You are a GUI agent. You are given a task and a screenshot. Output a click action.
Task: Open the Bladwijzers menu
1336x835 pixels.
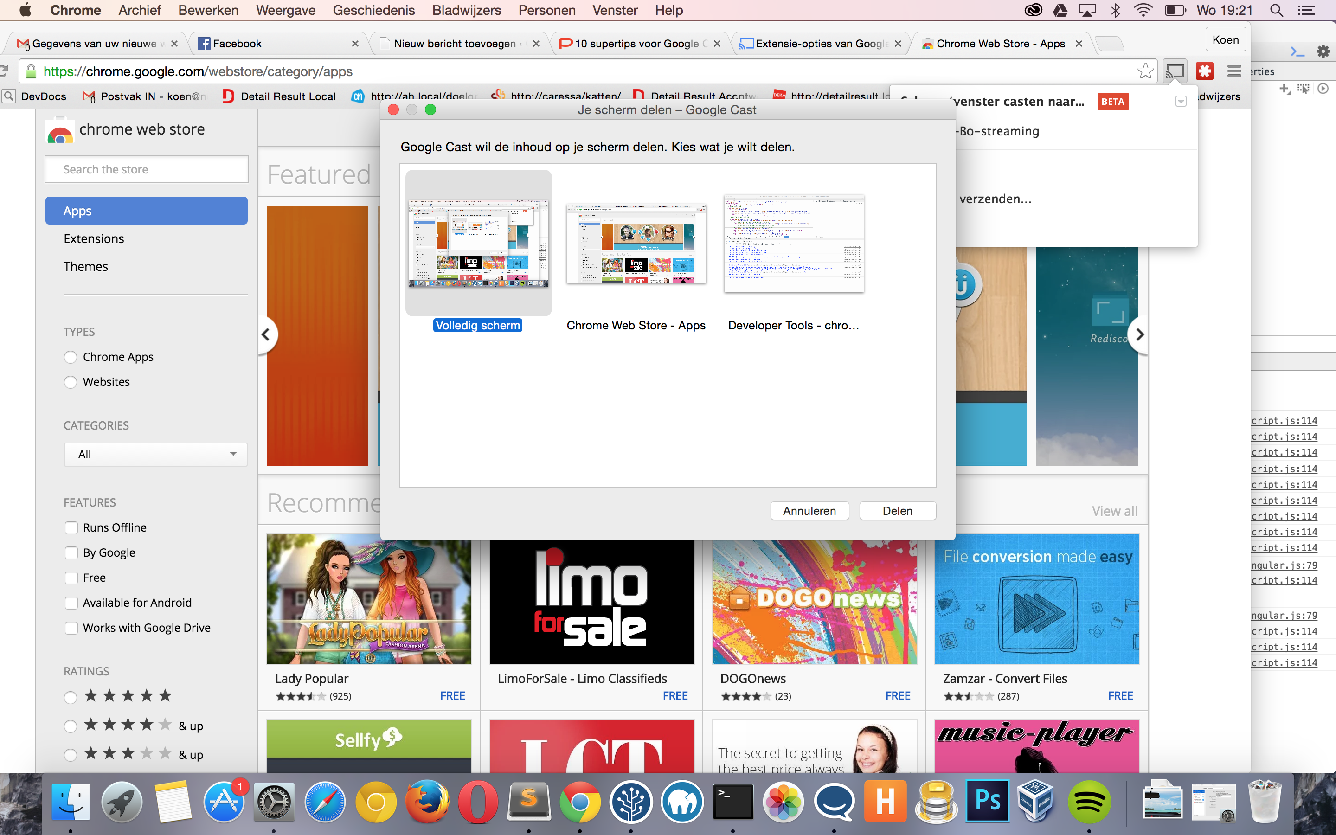[467, 10]
